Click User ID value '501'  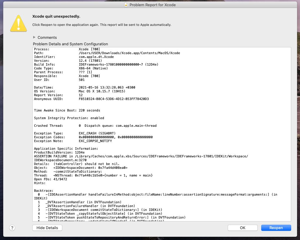coord(82,80)
